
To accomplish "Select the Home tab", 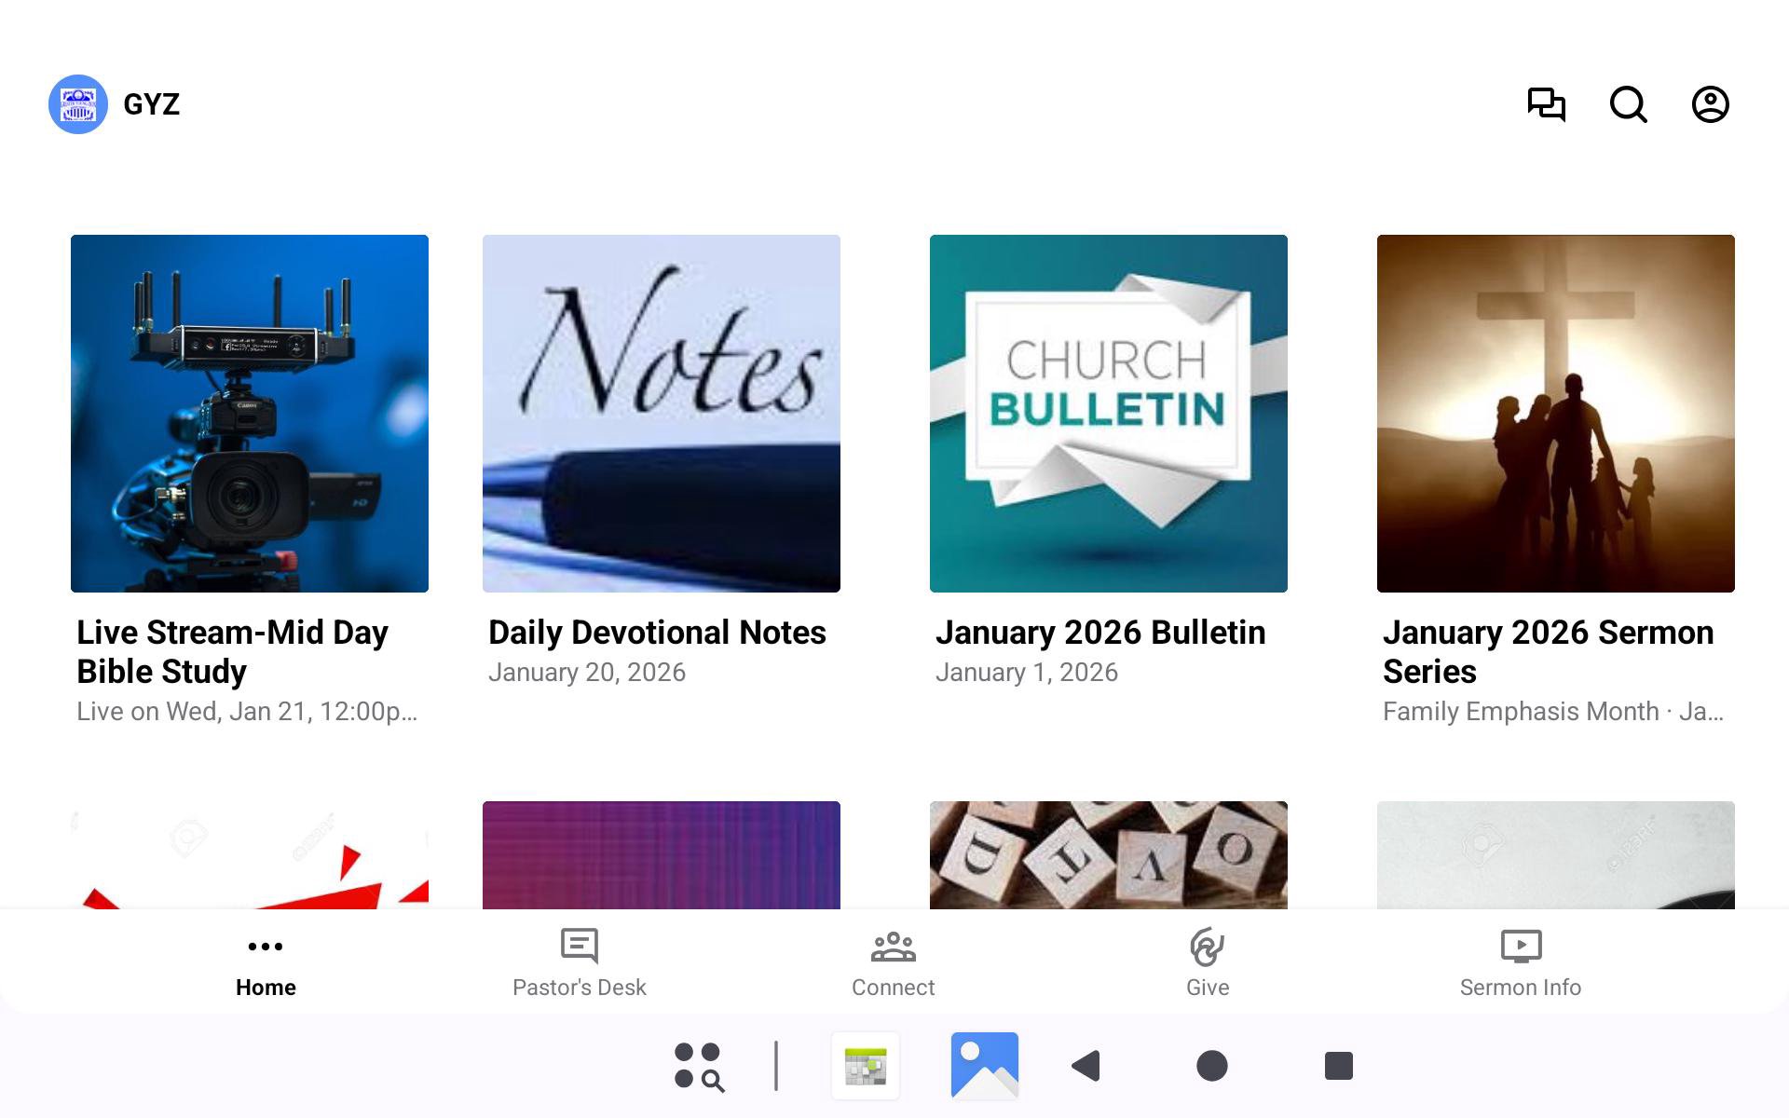I will point(266,962).
